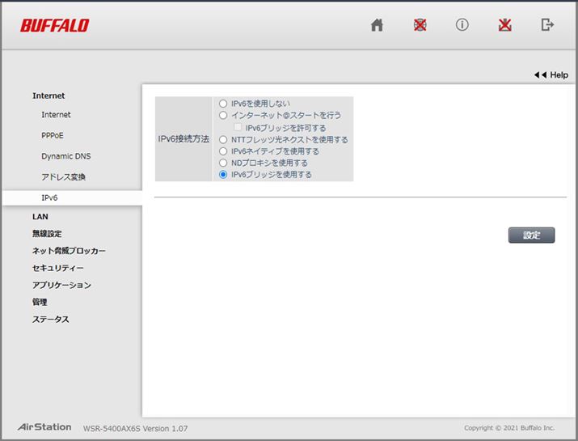Screen dimensions: 578x441
Task: Select NTTフレッツ光ネクストを使用する radio option
Action: click(x=223, y=140)
